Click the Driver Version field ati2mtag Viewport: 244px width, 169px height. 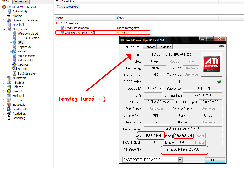coord(183,129)
